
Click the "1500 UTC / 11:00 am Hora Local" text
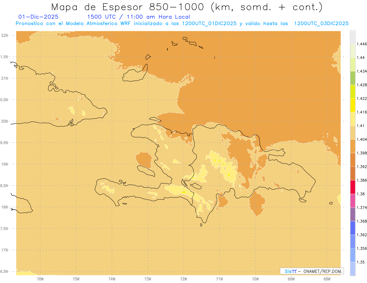click(x=139, y=17)
